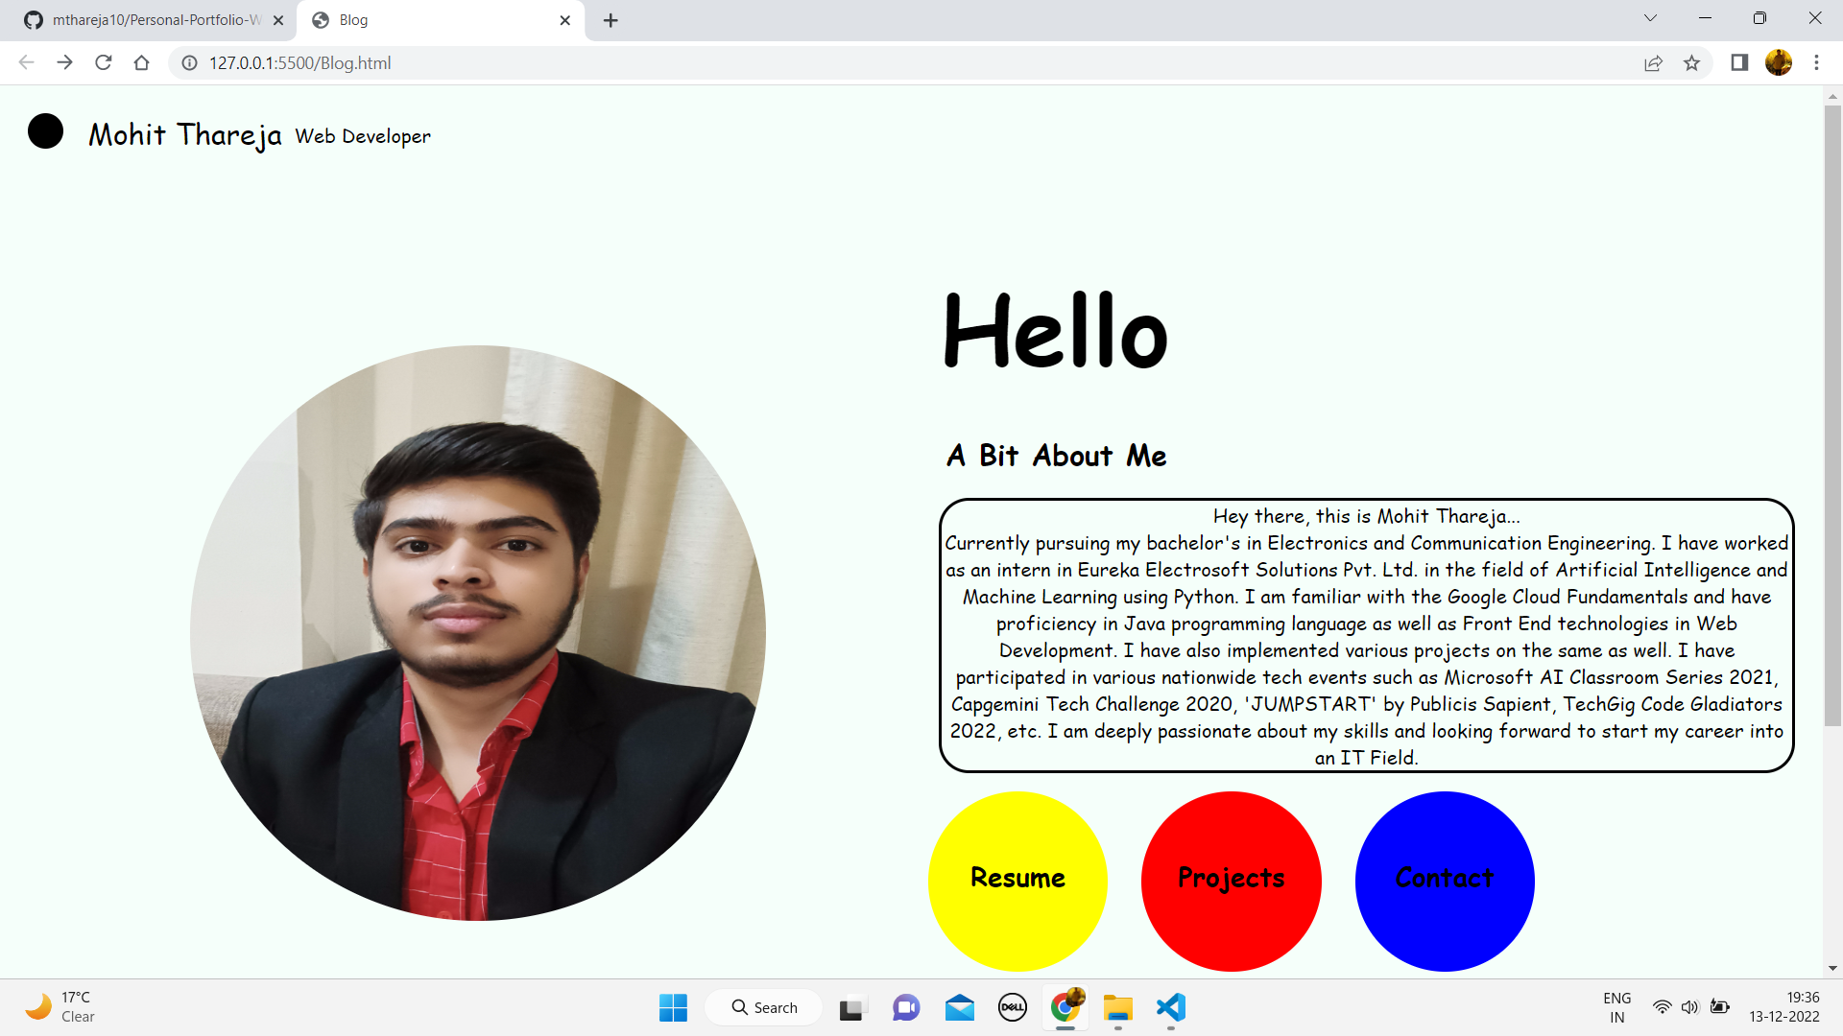The image size is (1843, 1036).
Task: Bookmark this page with the star icon
Action: point(1691,62)
